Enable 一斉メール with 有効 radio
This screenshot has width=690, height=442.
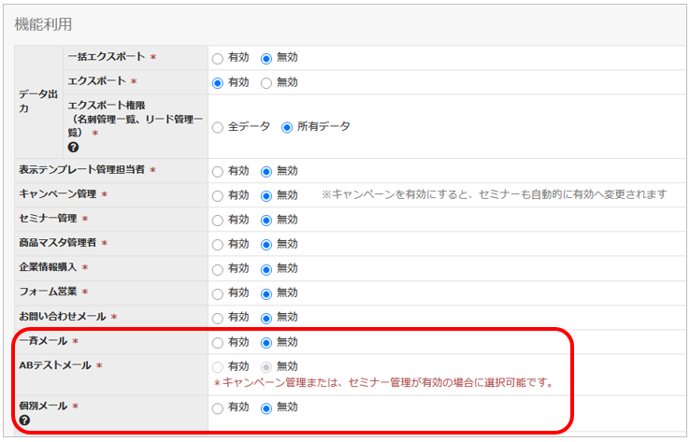(x=218, y=342)
